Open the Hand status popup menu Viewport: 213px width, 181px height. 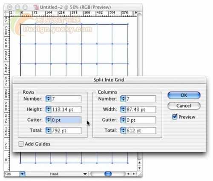pyautogui.click(x=85, y=174)
